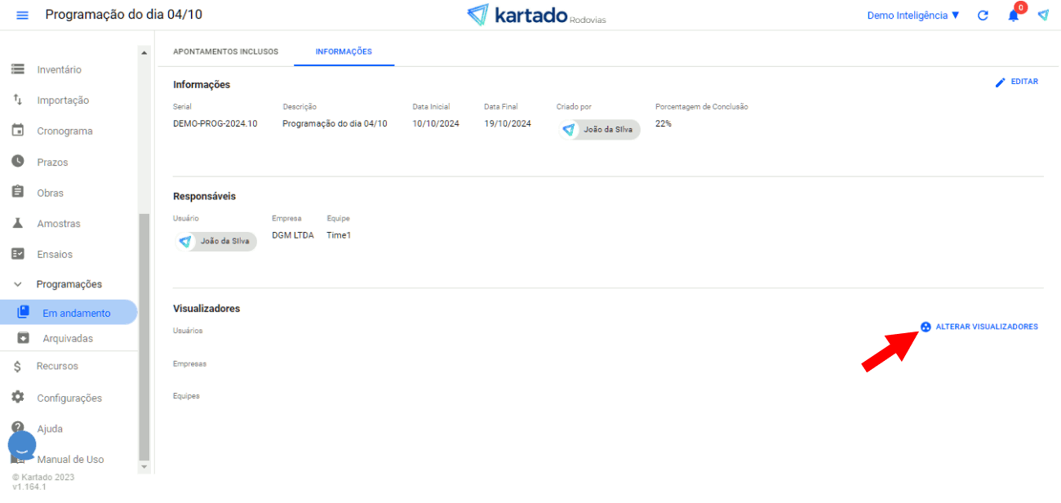Click the Configurações gear icon

(x=17, y=397)
